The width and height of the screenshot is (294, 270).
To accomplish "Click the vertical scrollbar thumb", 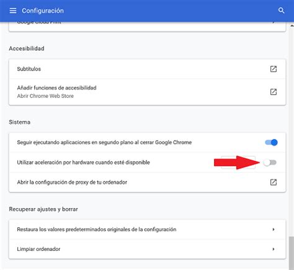I will click(x=292, y=253).
